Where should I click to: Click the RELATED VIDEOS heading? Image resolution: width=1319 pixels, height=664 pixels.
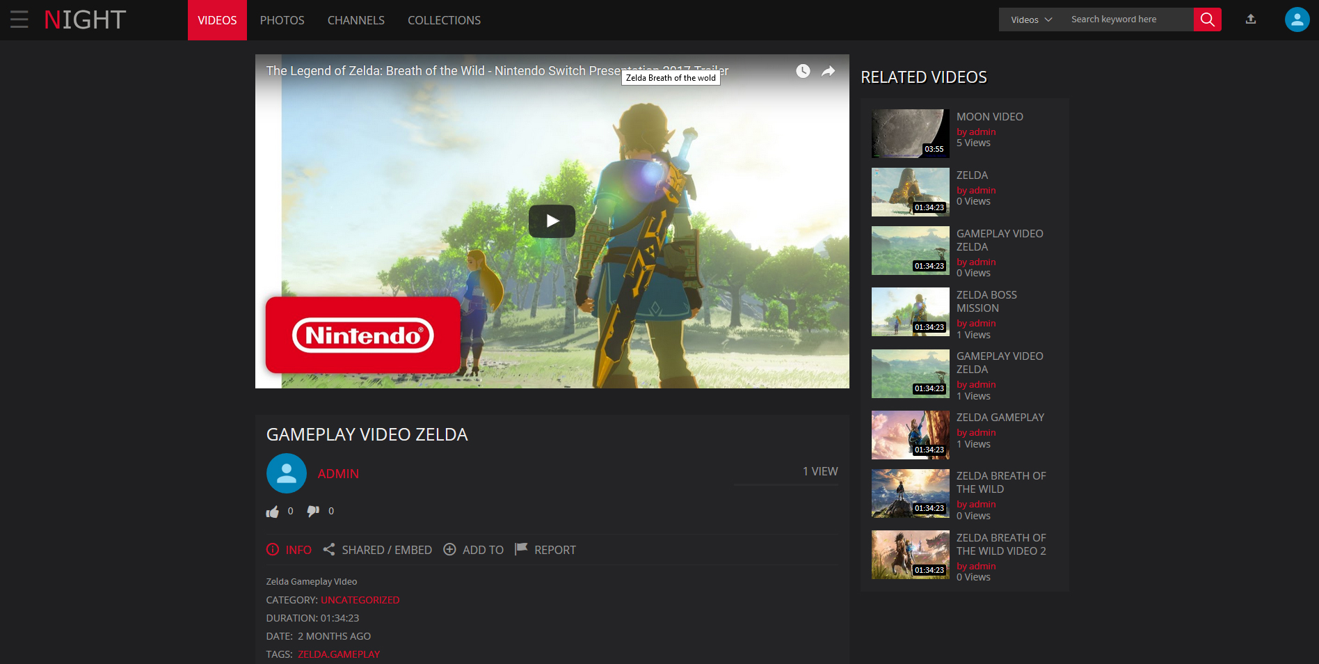(x=924, y=77)
